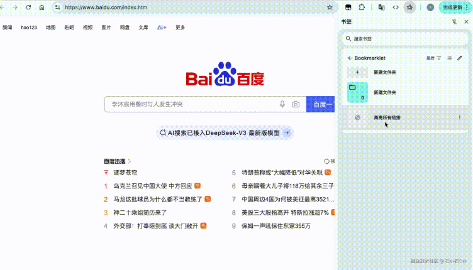Close the 书签 side panel
This screenshot has width=473, height=270.
[466, 22]
